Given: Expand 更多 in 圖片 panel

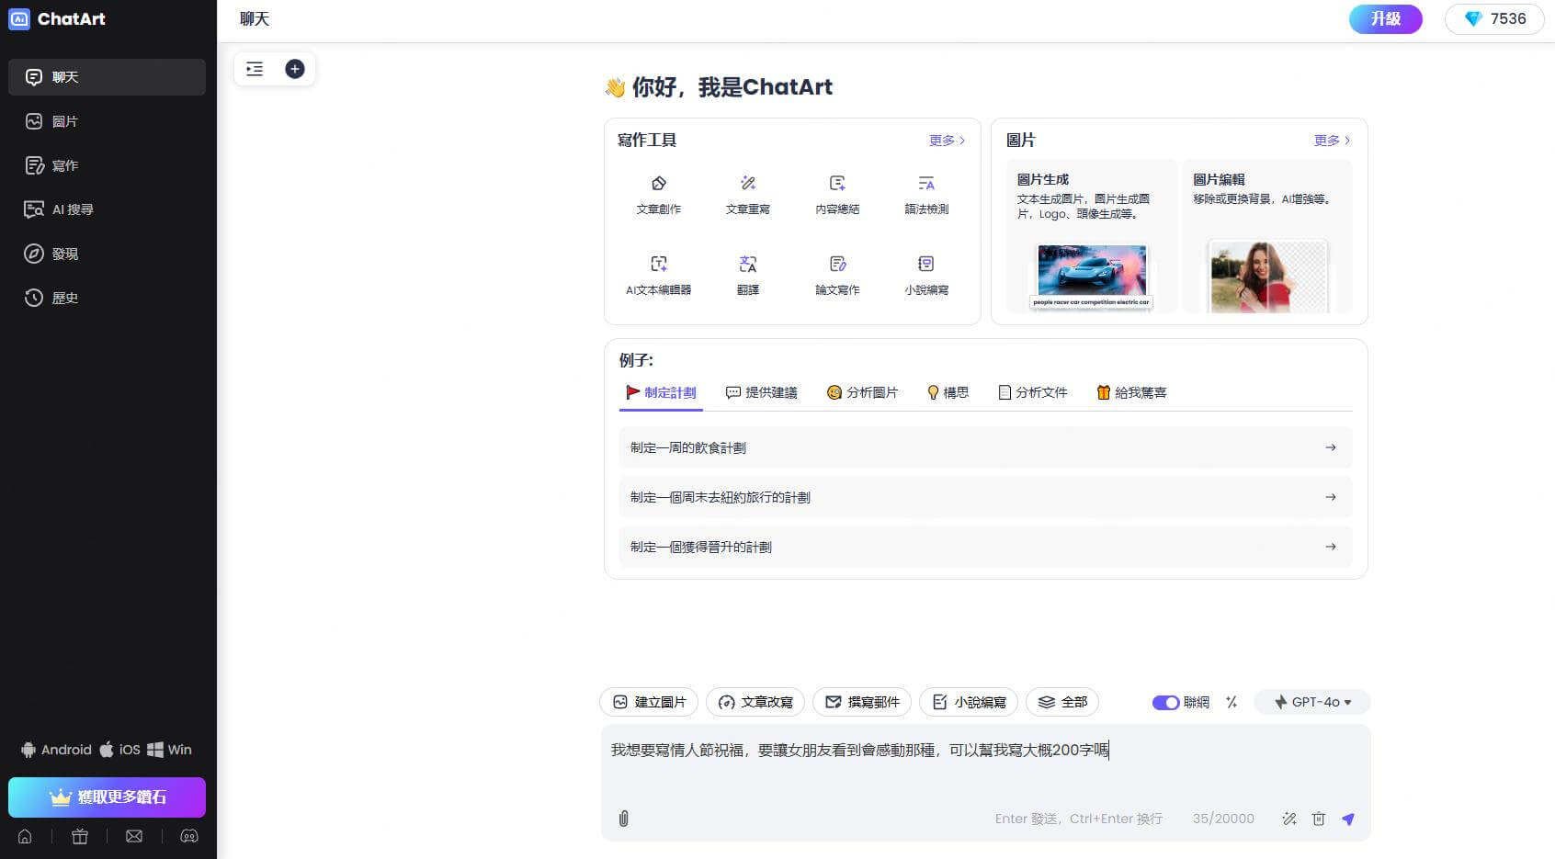Looking at the screenshot, I should pos(1332,141).
